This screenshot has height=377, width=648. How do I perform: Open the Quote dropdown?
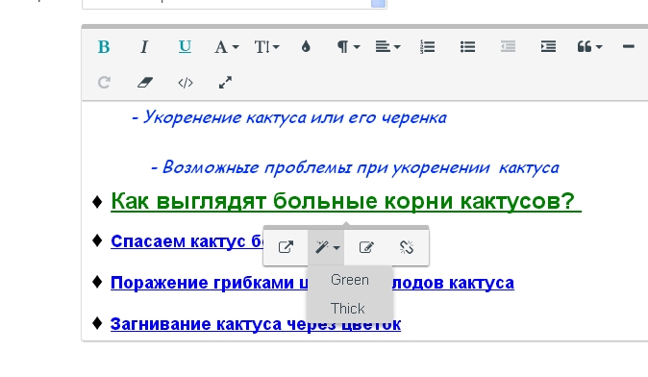(x=589, y=47)
